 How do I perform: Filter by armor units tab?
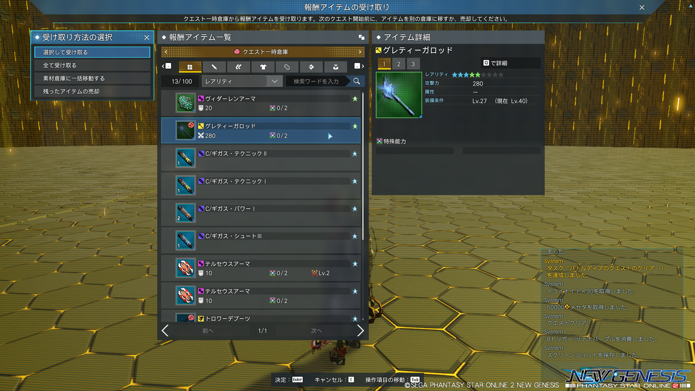tap(238, 67)
